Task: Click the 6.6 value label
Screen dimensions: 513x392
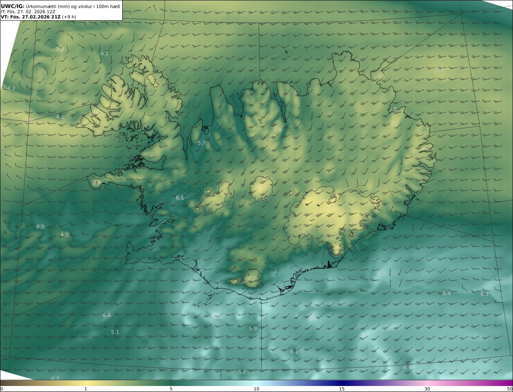Action: click(x=107, y=315)
